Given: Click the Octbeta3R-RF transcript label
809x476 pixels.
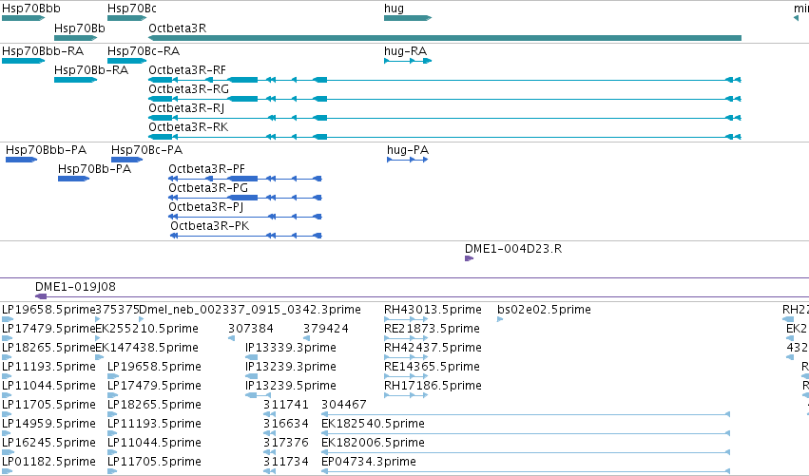Looking at the screenshot, I should 187,70.
